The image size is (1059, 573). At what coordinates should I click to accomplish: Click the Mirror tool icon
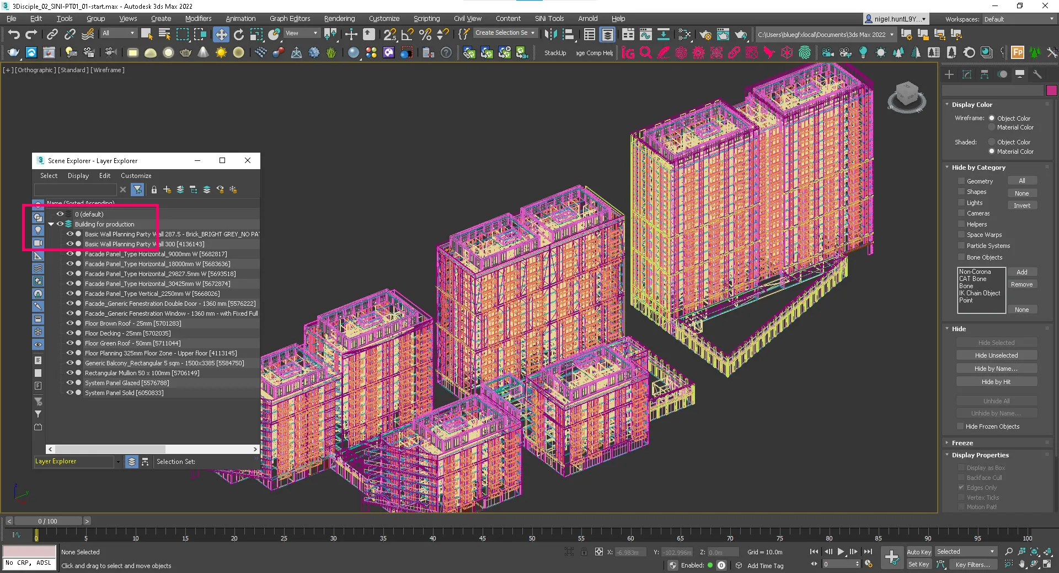pyautogui.click(x=550, y=34)
